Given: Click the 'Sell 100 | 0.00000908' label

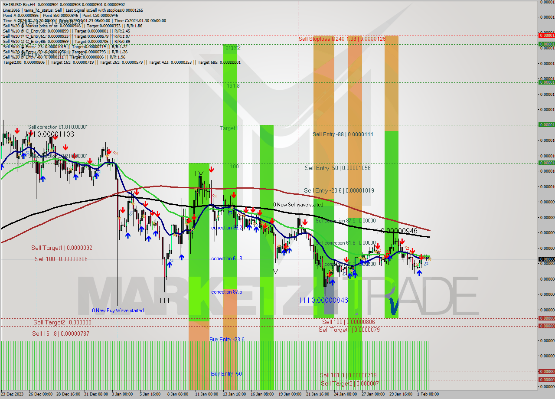Looking at the screenshot, I should pos(61,259).
